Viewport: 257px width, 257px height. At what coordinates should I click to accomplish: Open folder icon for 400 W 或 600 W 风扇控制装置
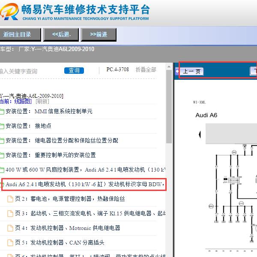(x=2, y=170)
